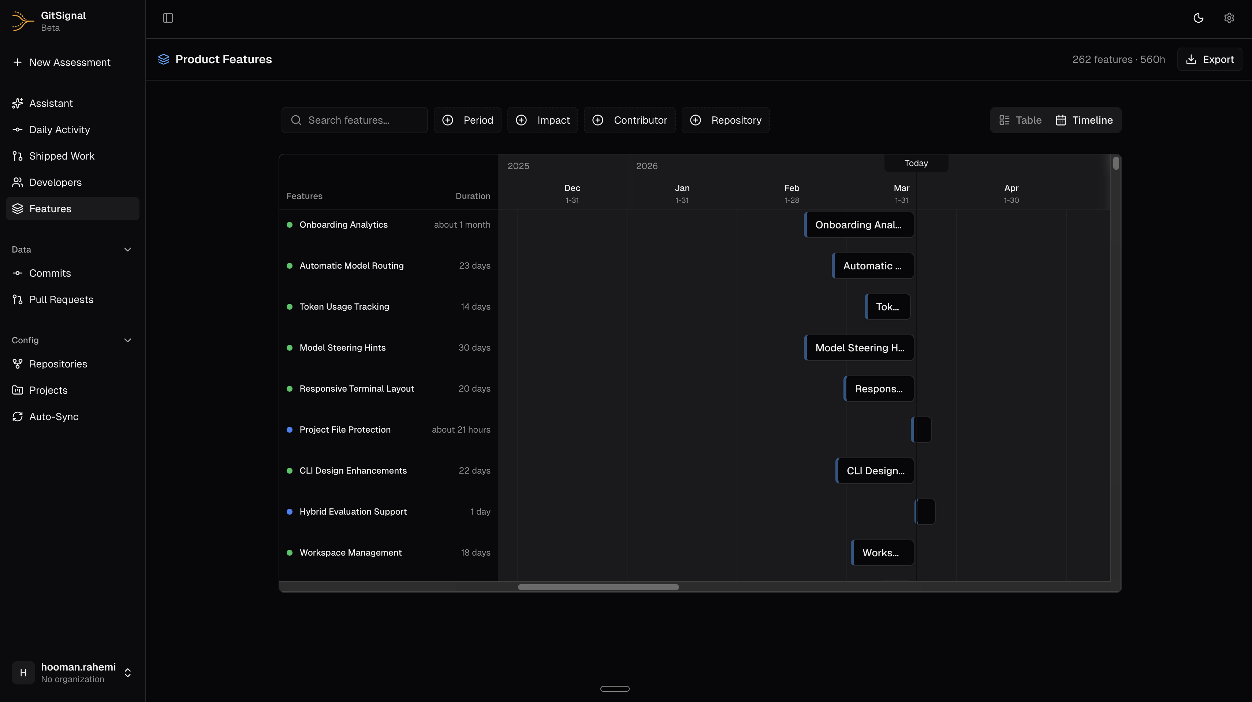Collapse the Config section

(x=127, y=340)
